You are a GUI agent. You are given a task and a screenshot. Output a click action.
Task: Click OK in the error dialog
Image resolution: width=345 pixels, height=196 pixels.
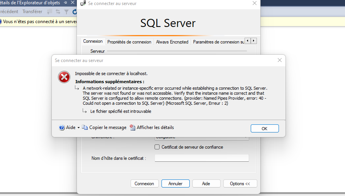[265, 129]
